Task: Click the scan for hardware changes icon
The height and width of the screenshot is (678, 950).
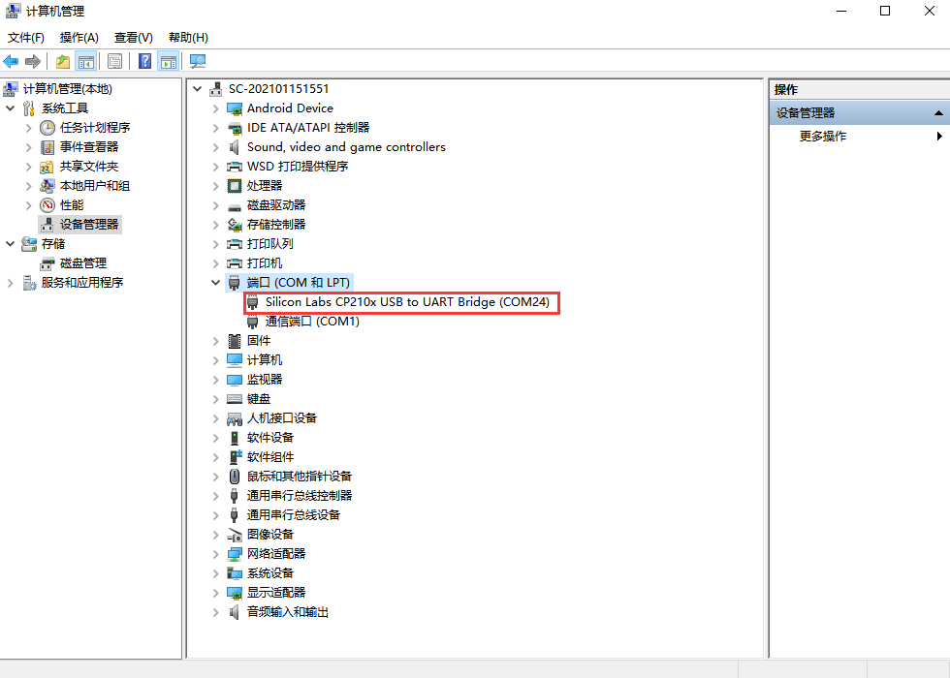Action: (x=198, y=62)
